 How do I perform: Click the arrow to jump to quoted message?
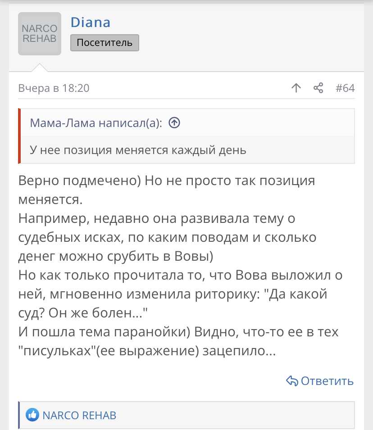pos(175,122)
